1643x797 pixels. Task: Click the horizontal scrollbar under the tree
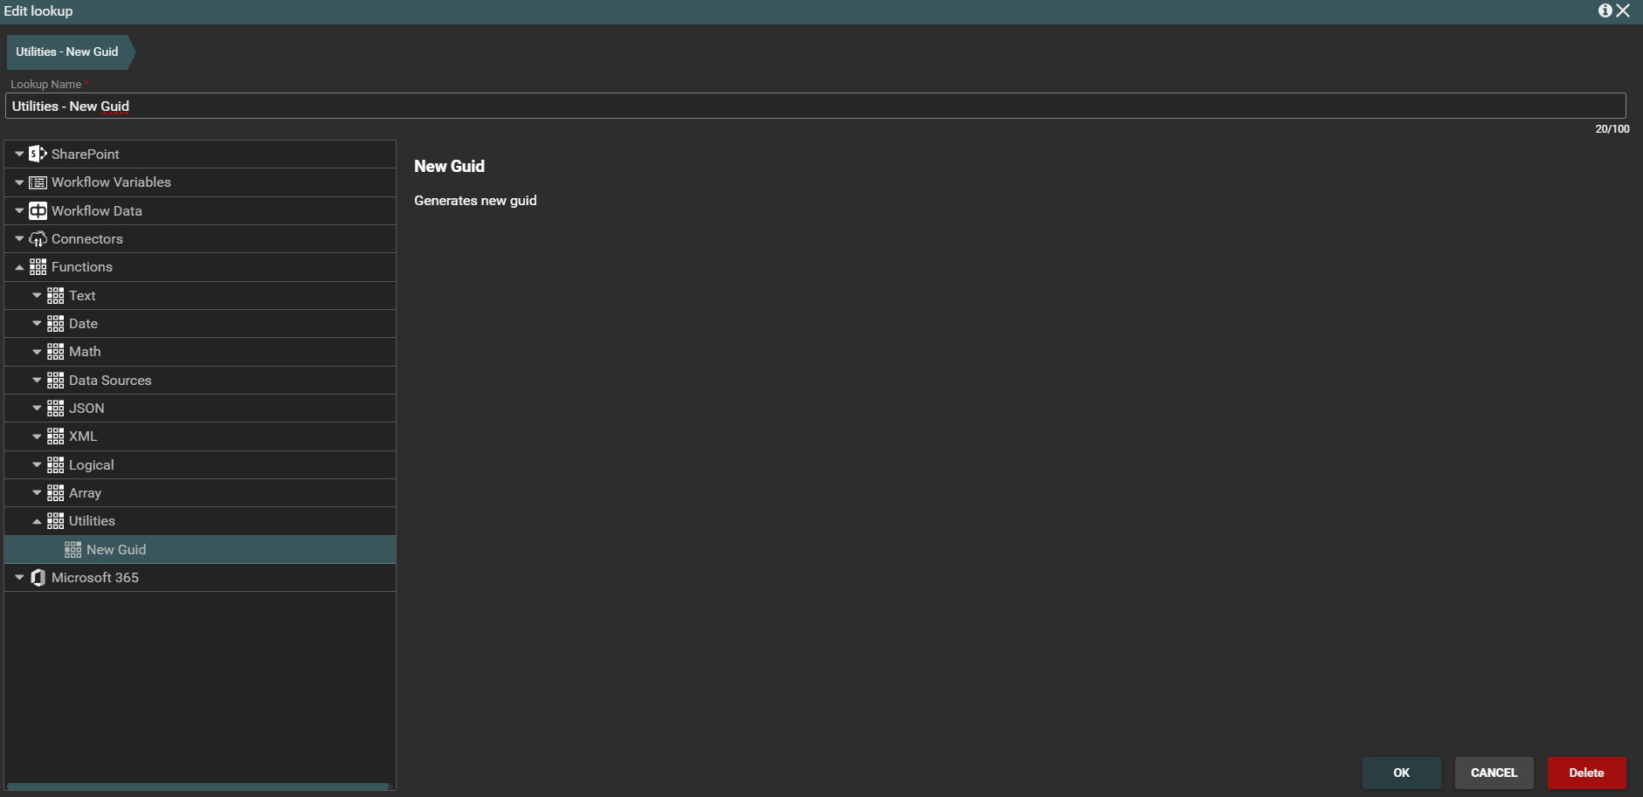[197, 787]
